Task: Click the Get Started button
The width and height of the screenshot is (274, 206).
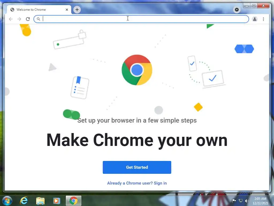Action: click(137, 167)
